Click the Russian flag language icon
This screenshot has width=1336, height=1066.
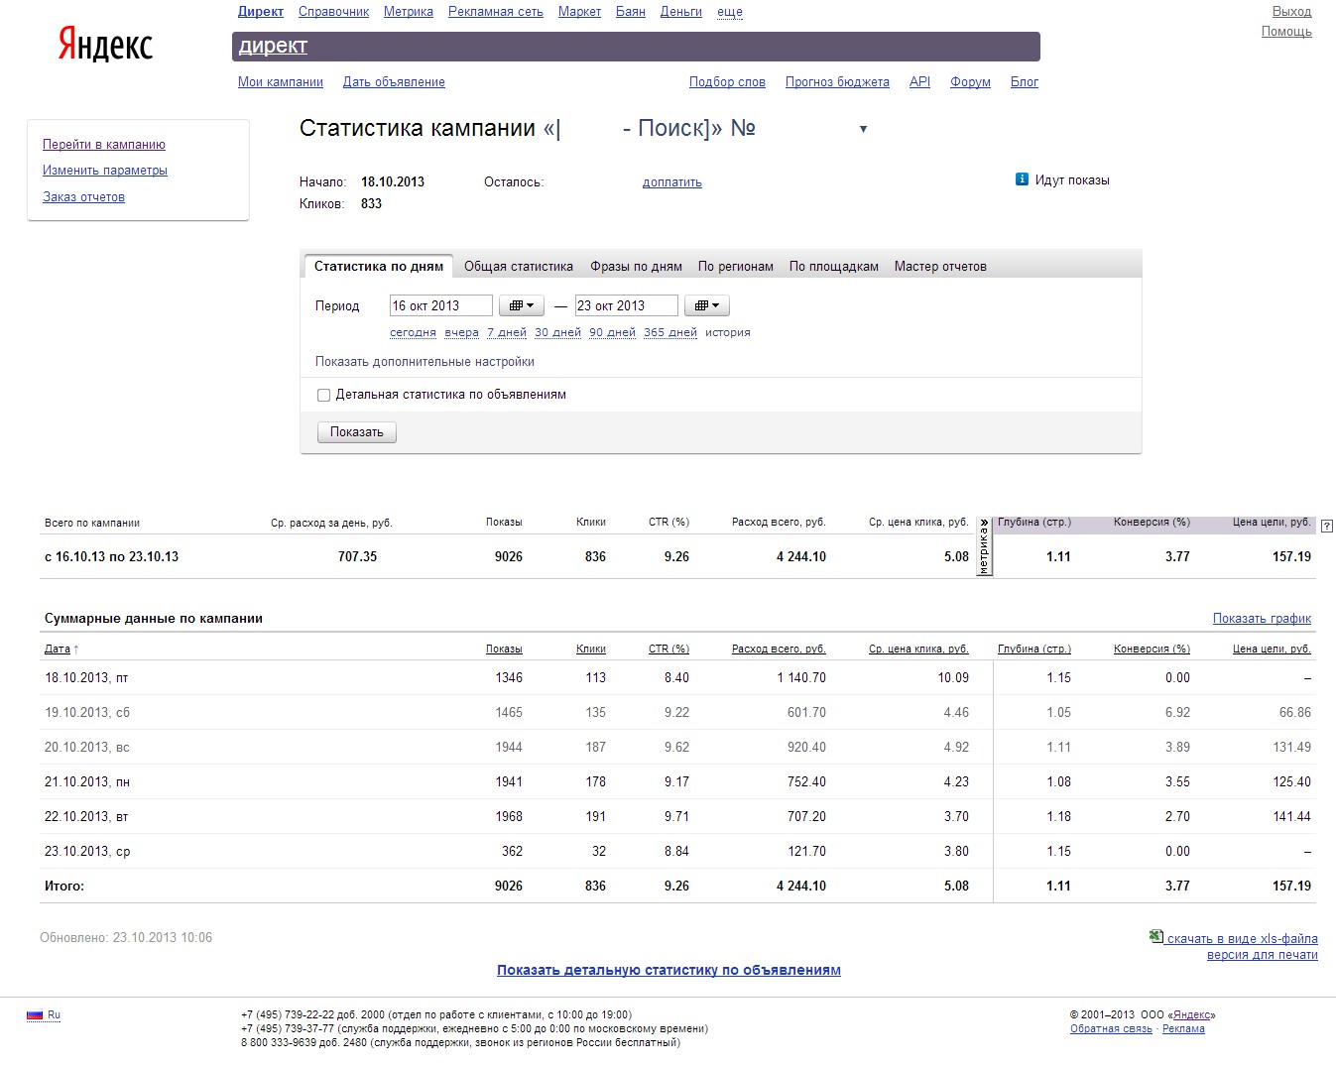pyautogui.click(x=35, y=1014)
